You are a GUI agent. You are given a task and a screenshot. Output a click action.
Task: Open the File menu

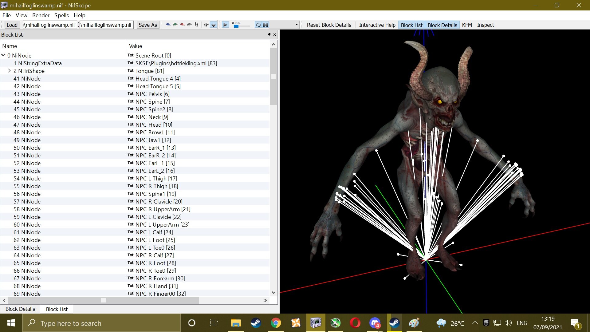tap(6, 15)
